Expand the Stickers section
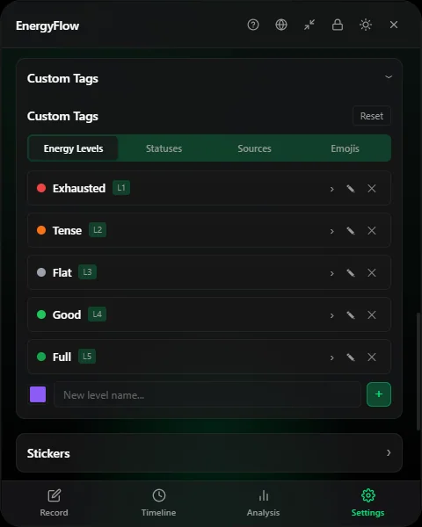The height and width of the screenshot is (527, 422). point(209,453)
